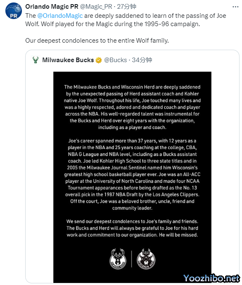Click the first paragraph about Herd assistant coach

132,107
